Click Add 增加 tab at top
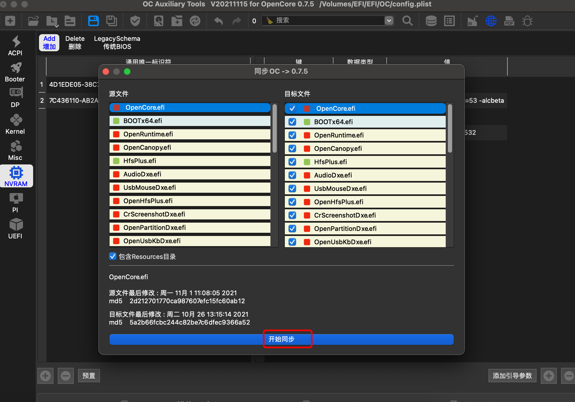This screenshot has height=402, width=575. [x=49, y=43]
